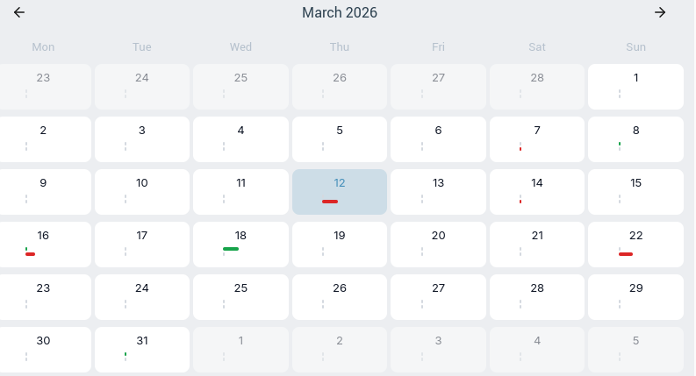Select March 5 day cell
Image resolution: width=696 pixels, height=376 pixels.
point(340,139)
